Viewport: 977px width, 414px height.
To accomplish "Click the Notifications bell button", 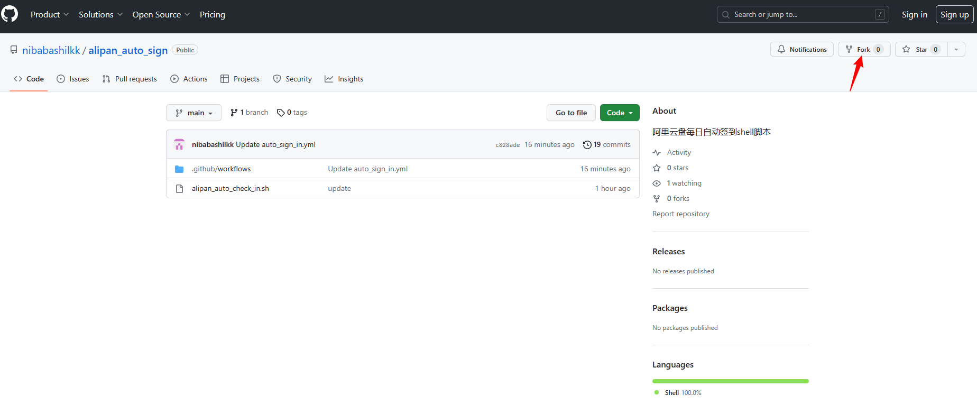I will pyautogui.click(x=802, y=49).
